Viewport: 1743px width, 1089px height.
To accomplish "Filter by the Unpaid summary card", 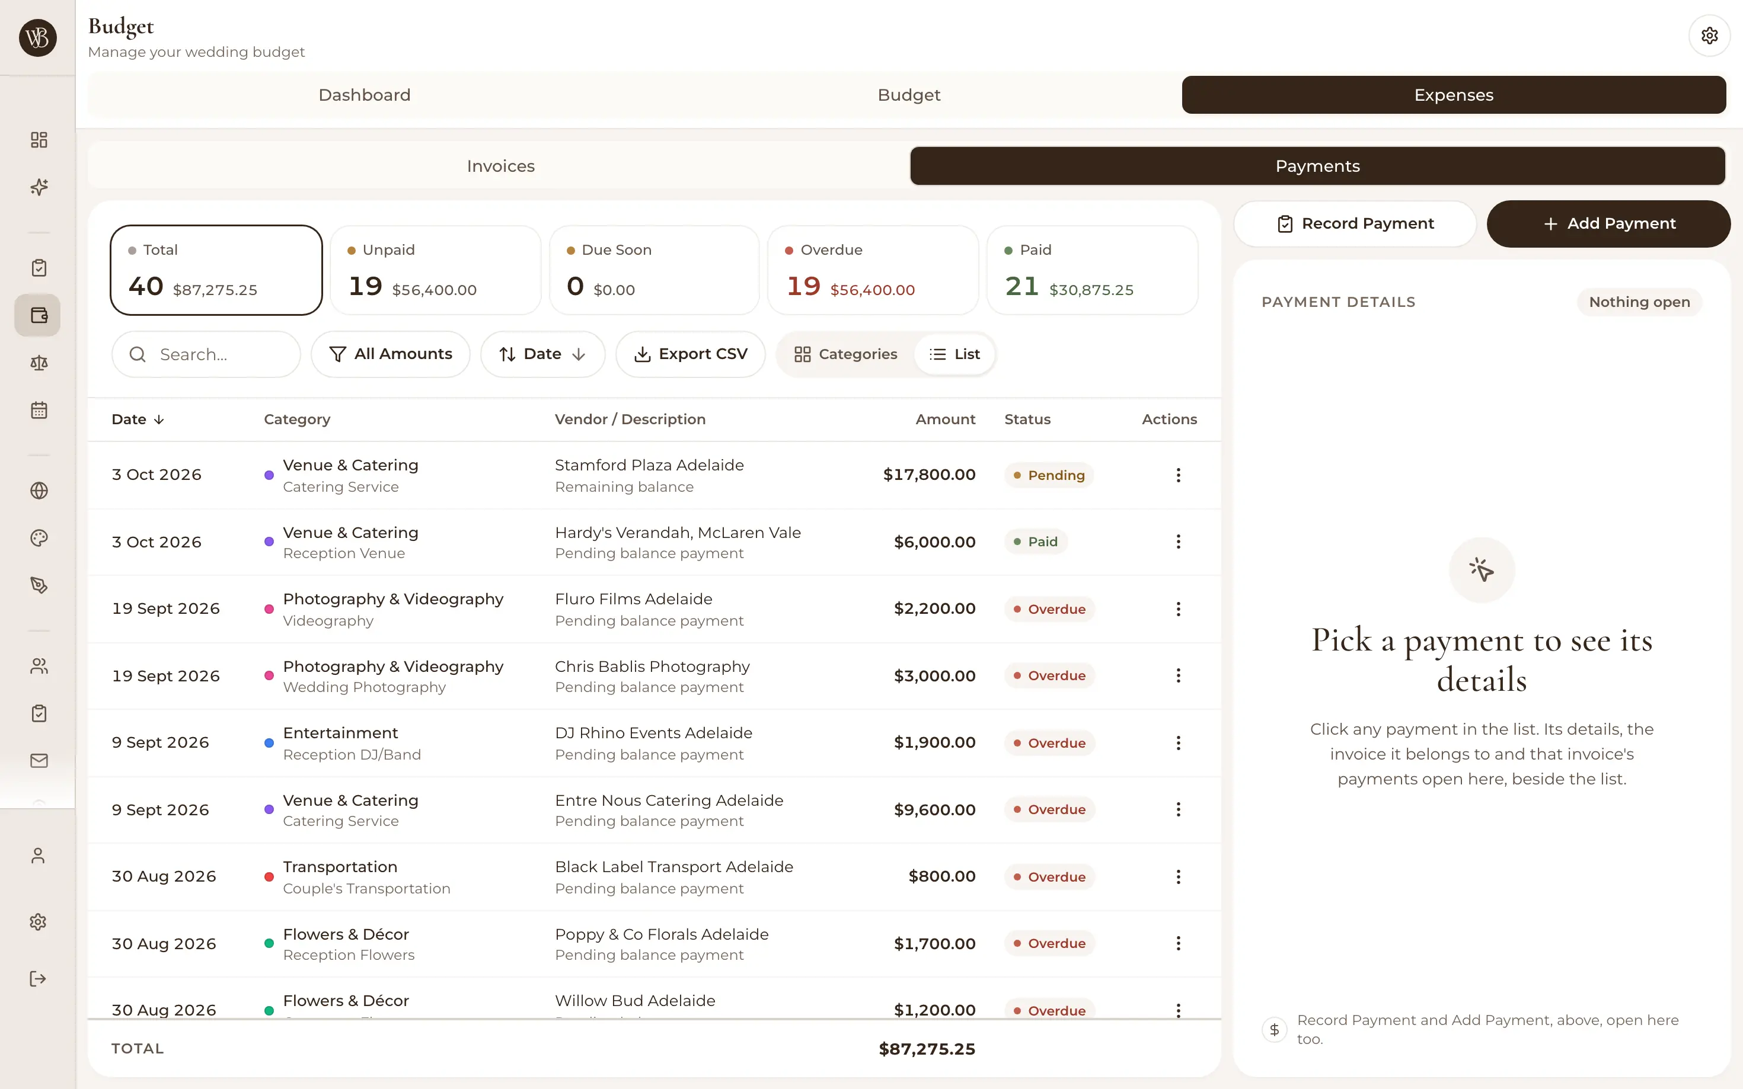I will pyautogui.click(x=435, y=270).
